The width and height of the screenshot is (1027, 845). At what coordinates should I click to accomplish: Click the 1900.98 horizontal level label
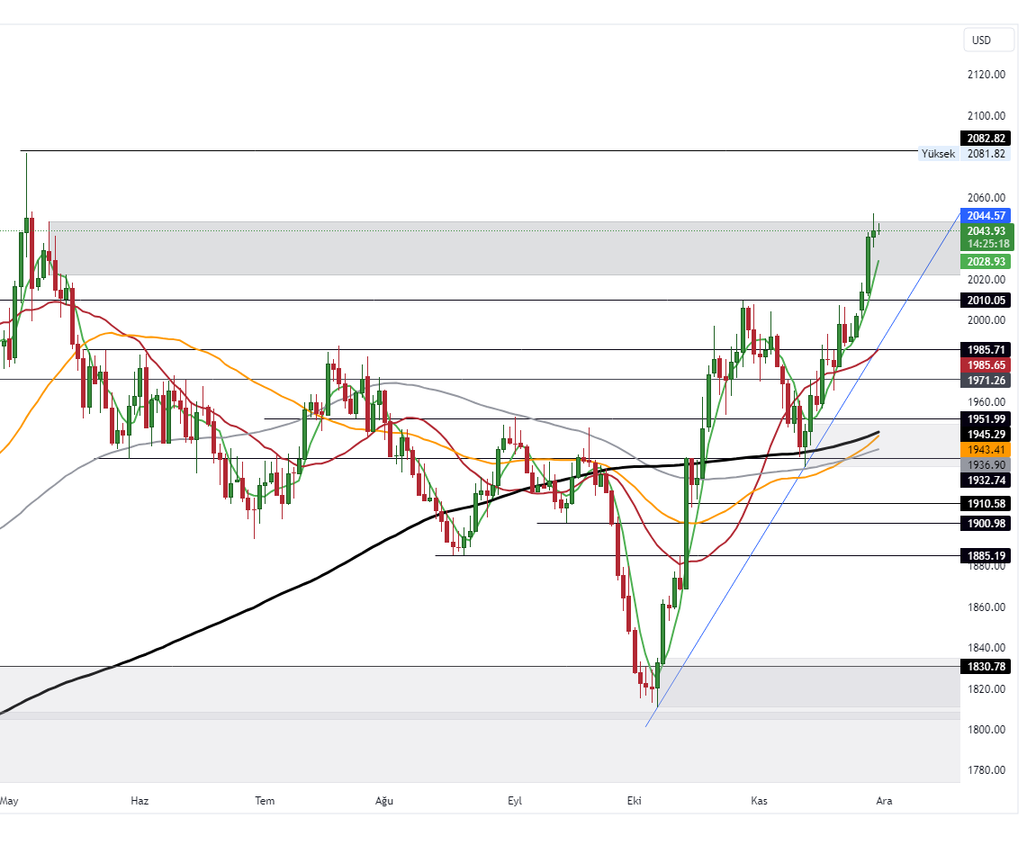point(986,524)
